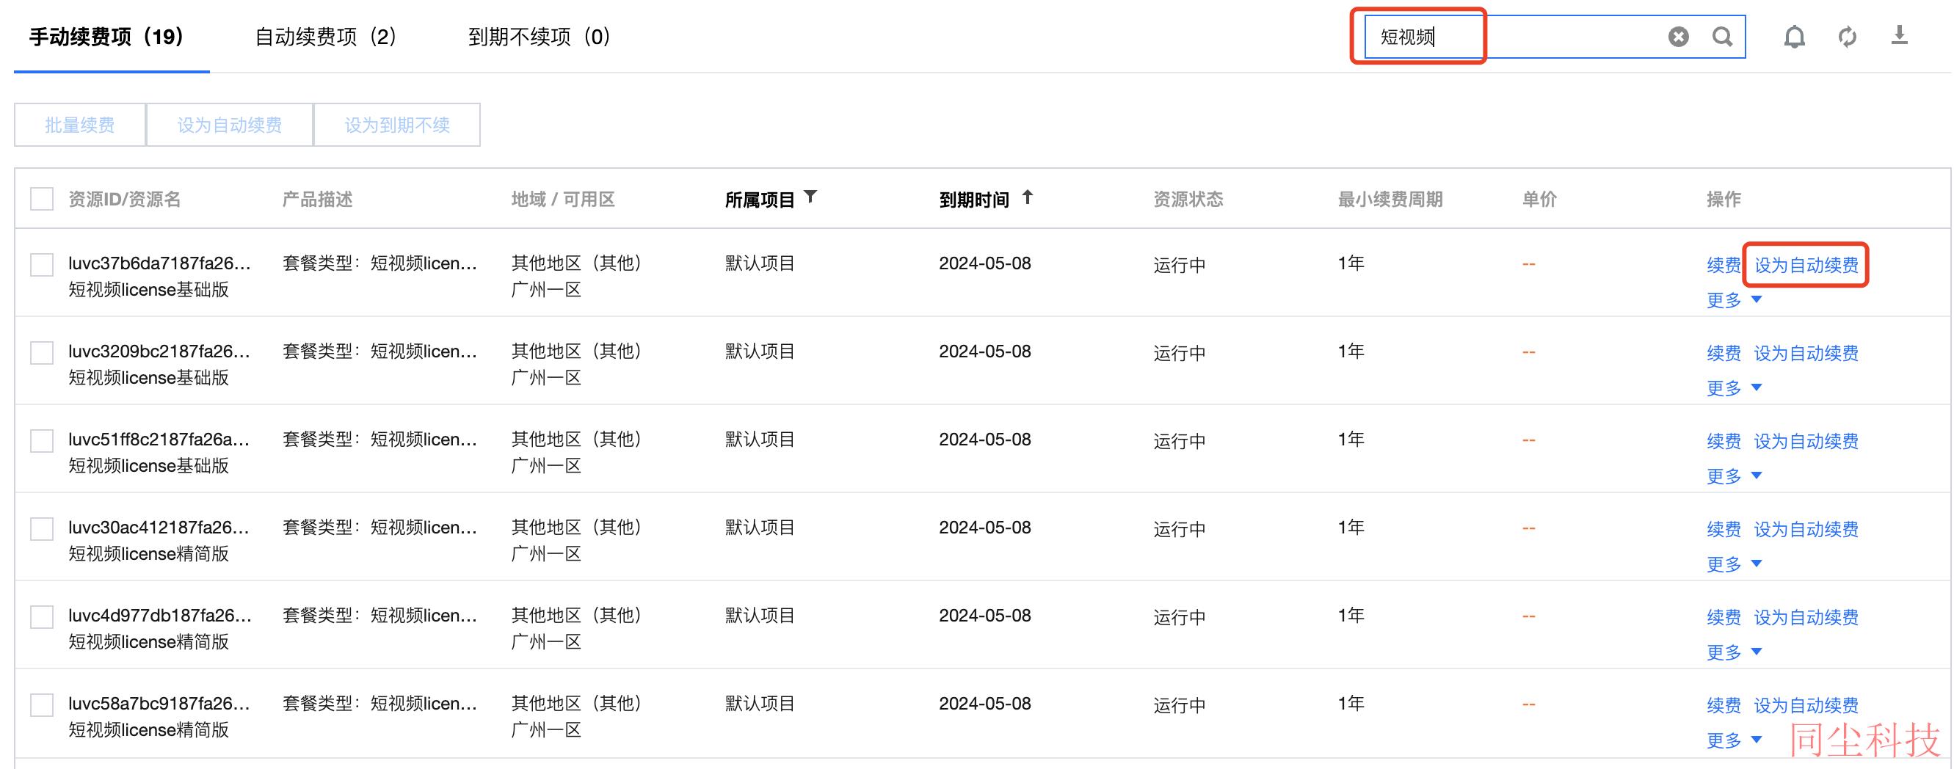This screenshot has height=769, width=1954.
Task: Click the 到期时间 column header
Action: tap(974, 200)
